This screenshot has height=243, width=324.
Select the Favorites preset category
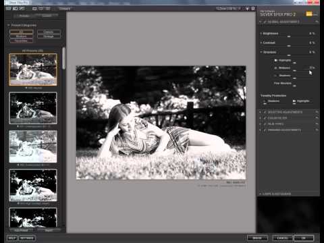pos(22,40)
